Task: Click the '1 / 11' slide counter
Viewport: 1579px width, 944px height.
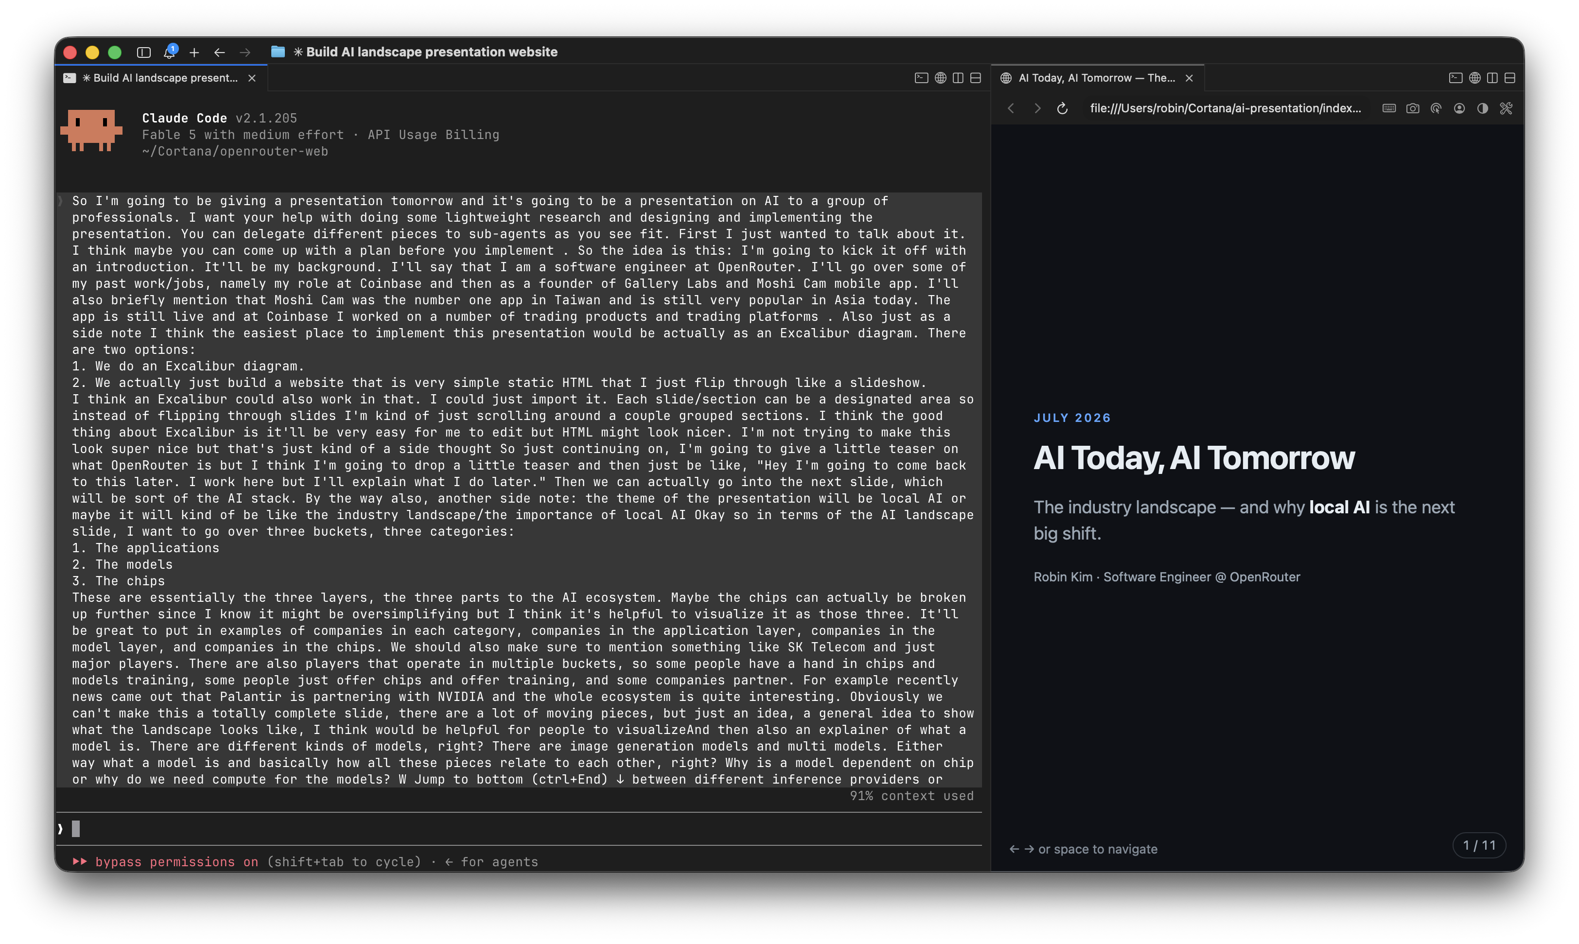Action: pos(1479,845)
